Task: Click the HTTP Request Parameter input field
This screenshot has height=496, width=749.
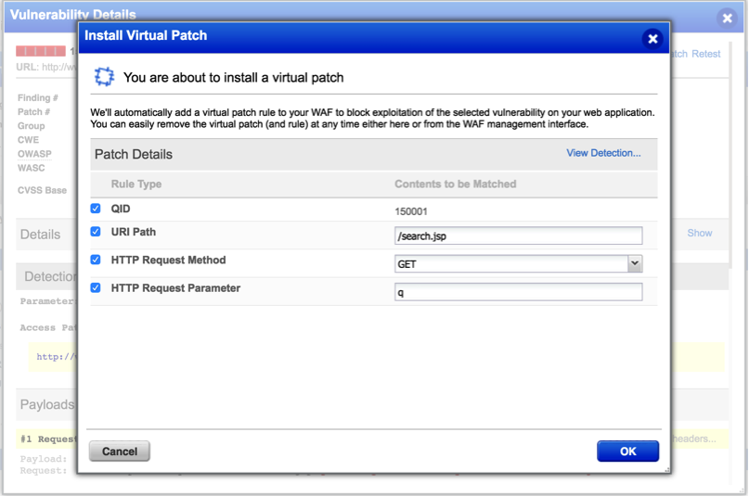Action: [518, 292]
